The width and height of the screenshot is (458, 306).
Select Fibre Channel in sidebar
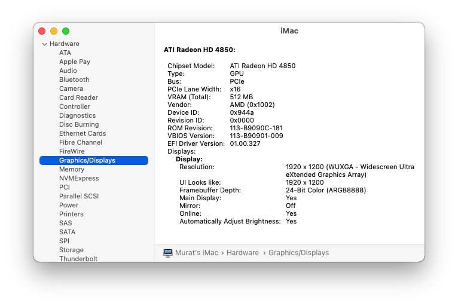point(81,142)
